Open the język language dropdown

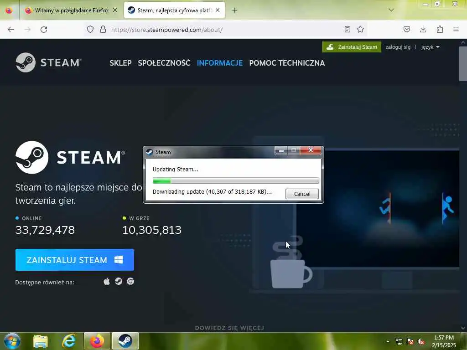(x=431, y=47)
